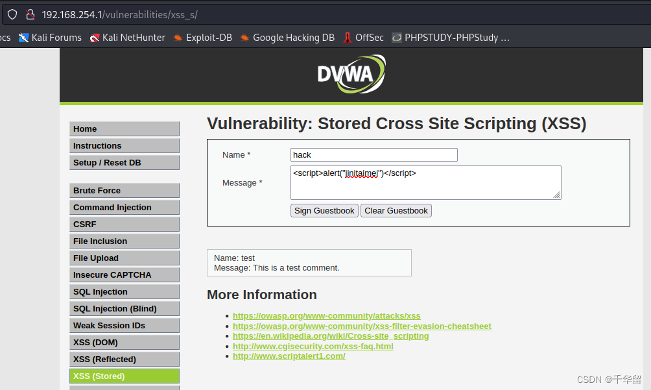Open the Home menu item

pyautogui.click(x=124, y=128)
